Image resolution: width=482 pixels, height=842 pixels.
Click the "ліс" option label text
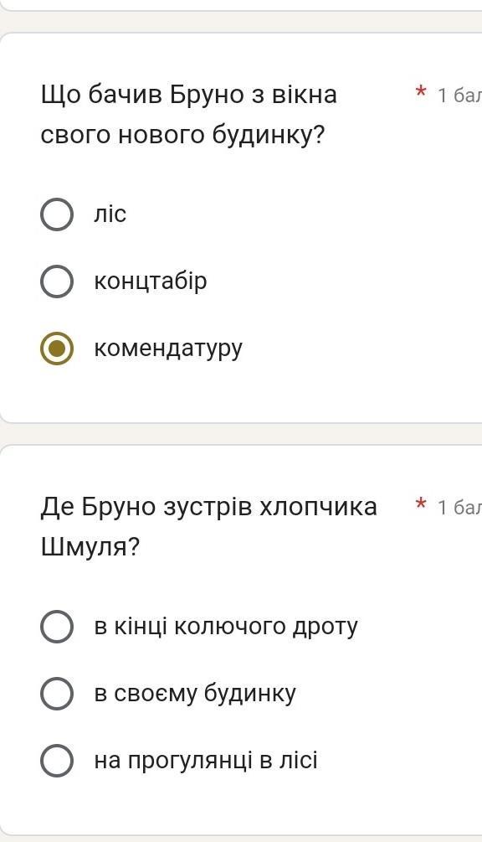click(x=110, y=214)
